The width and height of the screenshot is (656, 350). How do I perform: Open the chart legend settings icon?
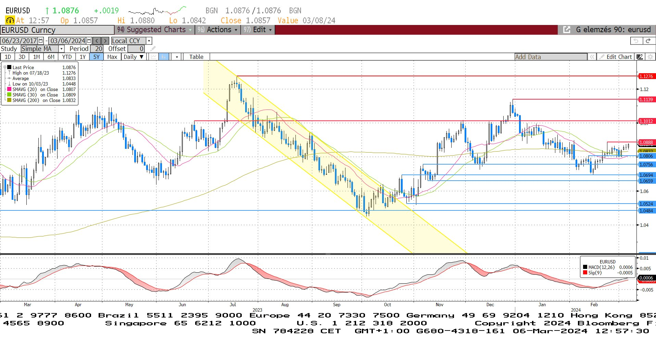pyautogui.click(x=640, y=57)
